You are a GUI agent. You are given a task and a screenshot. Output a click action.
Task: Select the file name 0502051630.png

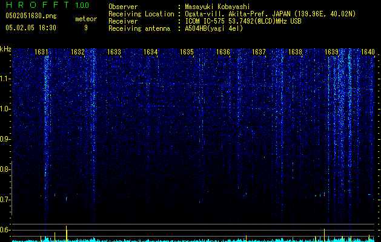pyautogui.click(x=31, y=16)
